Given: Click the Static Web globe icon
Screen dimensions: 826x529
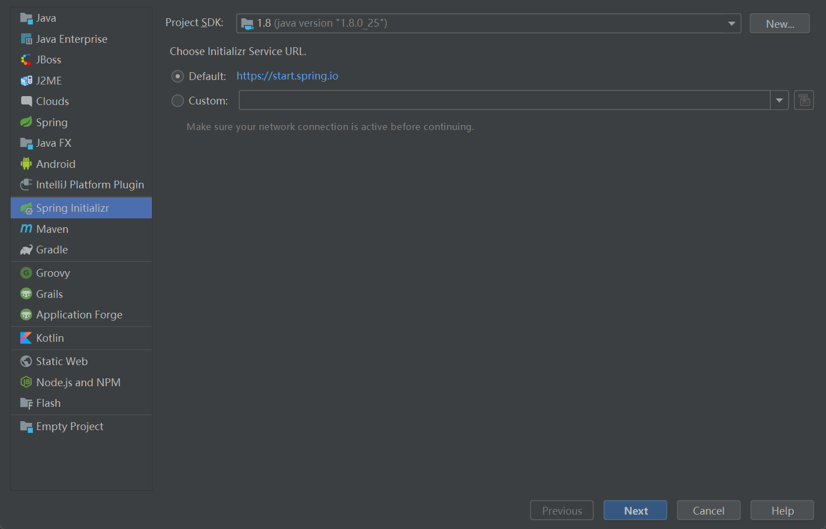Looking at the screenshot, I should click(x=26, y=361).
